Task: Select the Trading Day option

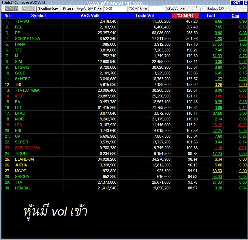Action: click(48, 9)
